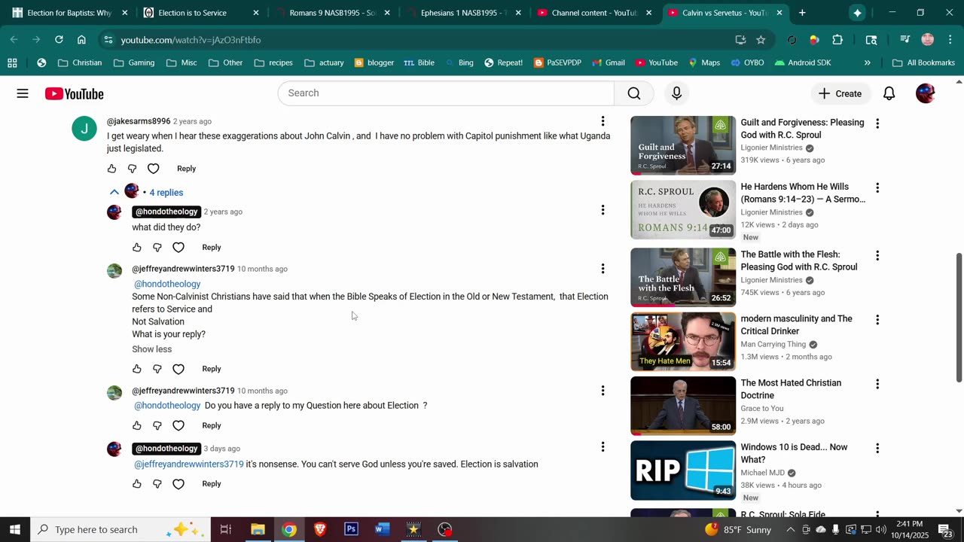The width and height of the screenshot is (964, 542).
Task: Open Brave browser from the taskbar
Action: coord(320,529)
